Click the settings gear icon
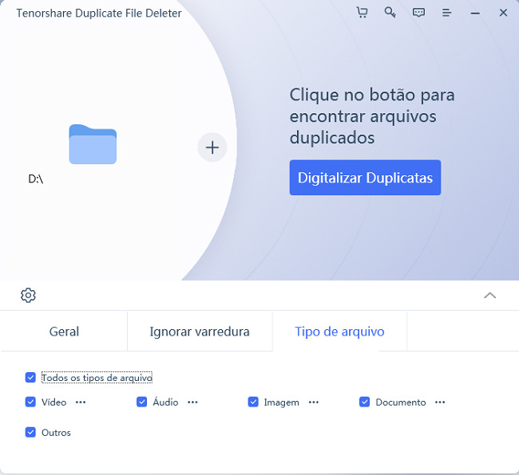This screenshot has height=475, width=519. pos(28,295)
